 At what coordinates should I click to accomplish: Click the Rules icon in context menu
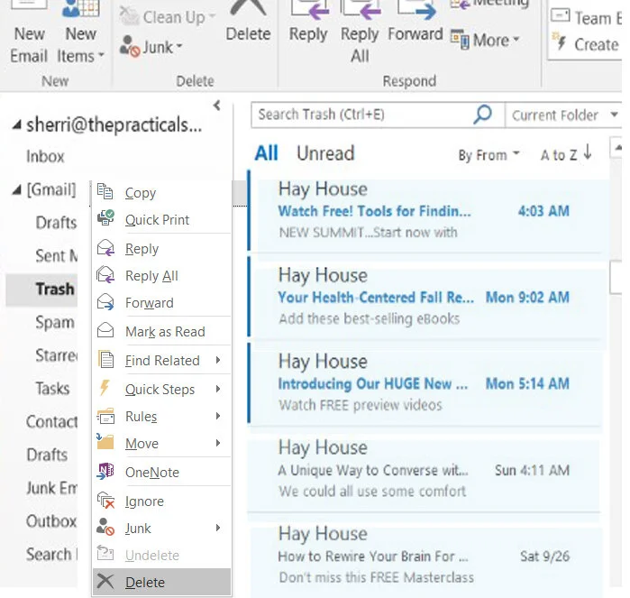(x=105, y=416)
